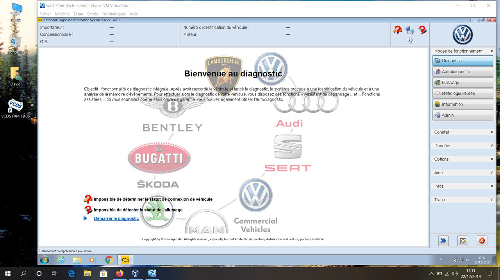
Task: Open Internet Explorer in Windows 7 taskbar
Action: point(61,260)
